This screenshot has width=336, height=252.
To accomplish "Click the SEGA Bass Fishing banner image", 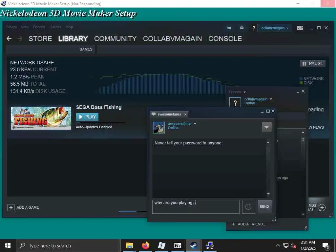I will click(x=41, y=118).
